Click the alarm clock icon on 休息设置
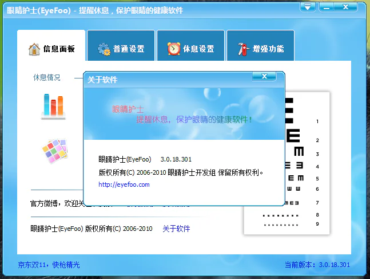This screenshot has width=370, height=279. click(x=174, y=49)
